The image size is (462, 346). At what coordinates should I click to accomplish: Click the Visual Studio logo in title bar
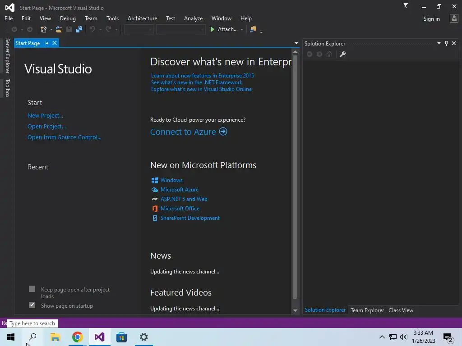pyautogui.click(x=10, y=8)
